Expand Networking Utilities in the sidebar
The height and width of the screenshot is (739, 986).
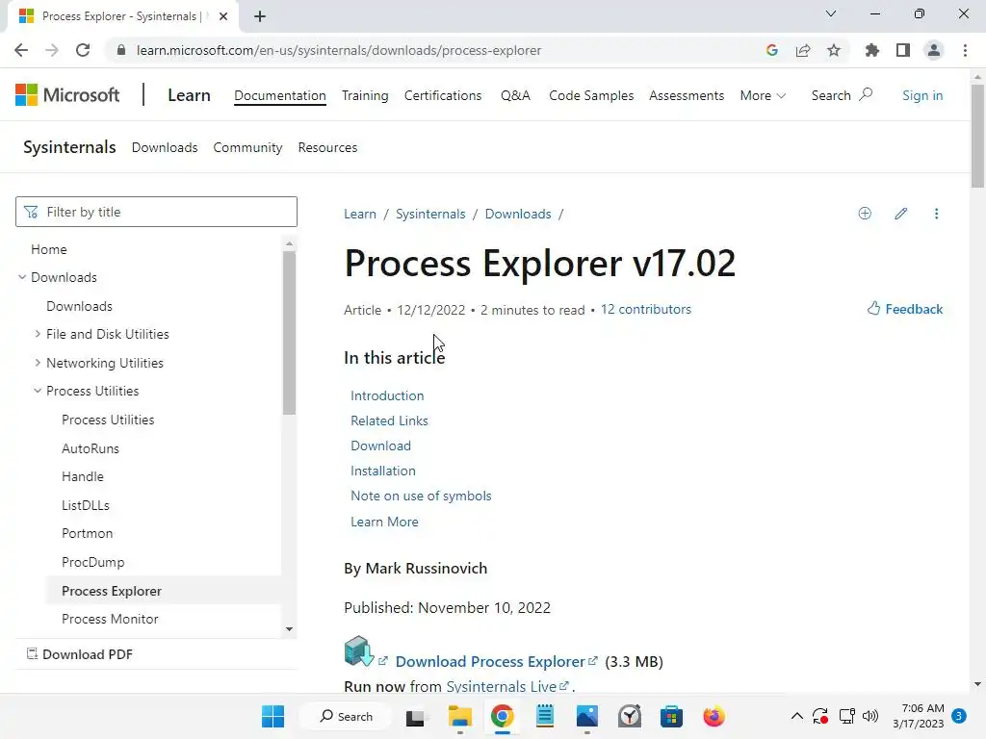(38, 363)
